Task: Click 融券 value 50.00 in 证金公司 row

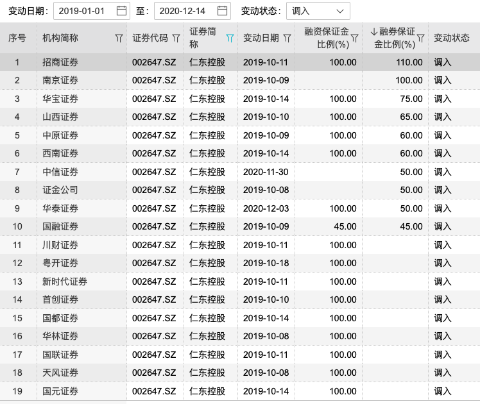Action: coord(411,190)
